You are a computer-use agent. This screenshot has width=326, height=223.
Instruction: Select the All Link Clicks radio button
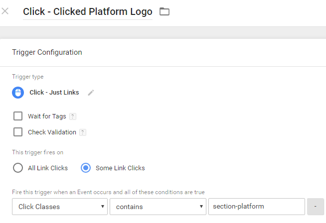18,168
